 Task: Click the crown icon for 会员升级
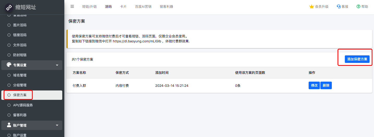(311, 7)
